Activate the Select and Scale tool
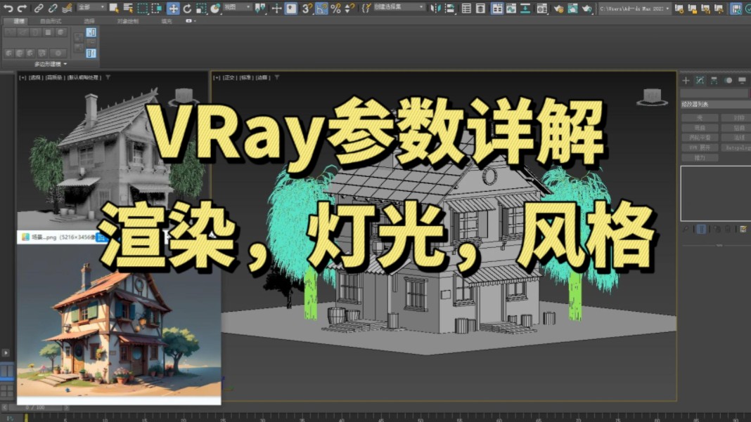Image resolution: width=751 pixels, height=422 pixels. tap(201, 8)
